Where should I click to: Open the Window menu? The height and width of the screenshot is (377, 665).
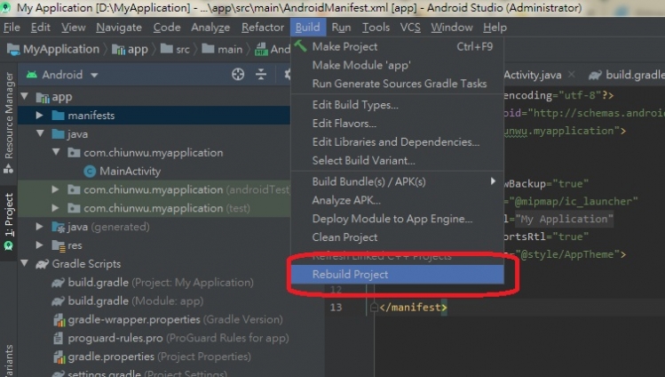click(452, 28)
